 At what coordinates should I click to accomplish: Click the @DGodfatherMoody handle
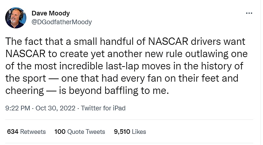[x=62, y=22]
